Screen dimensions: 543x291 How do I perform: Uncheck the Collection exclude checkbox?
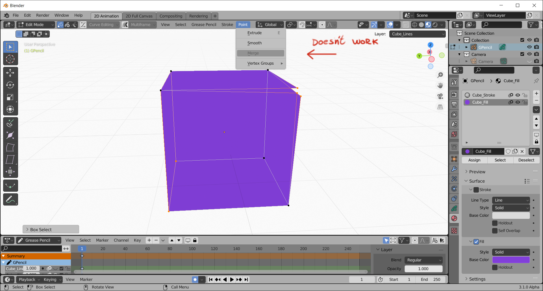522,40
